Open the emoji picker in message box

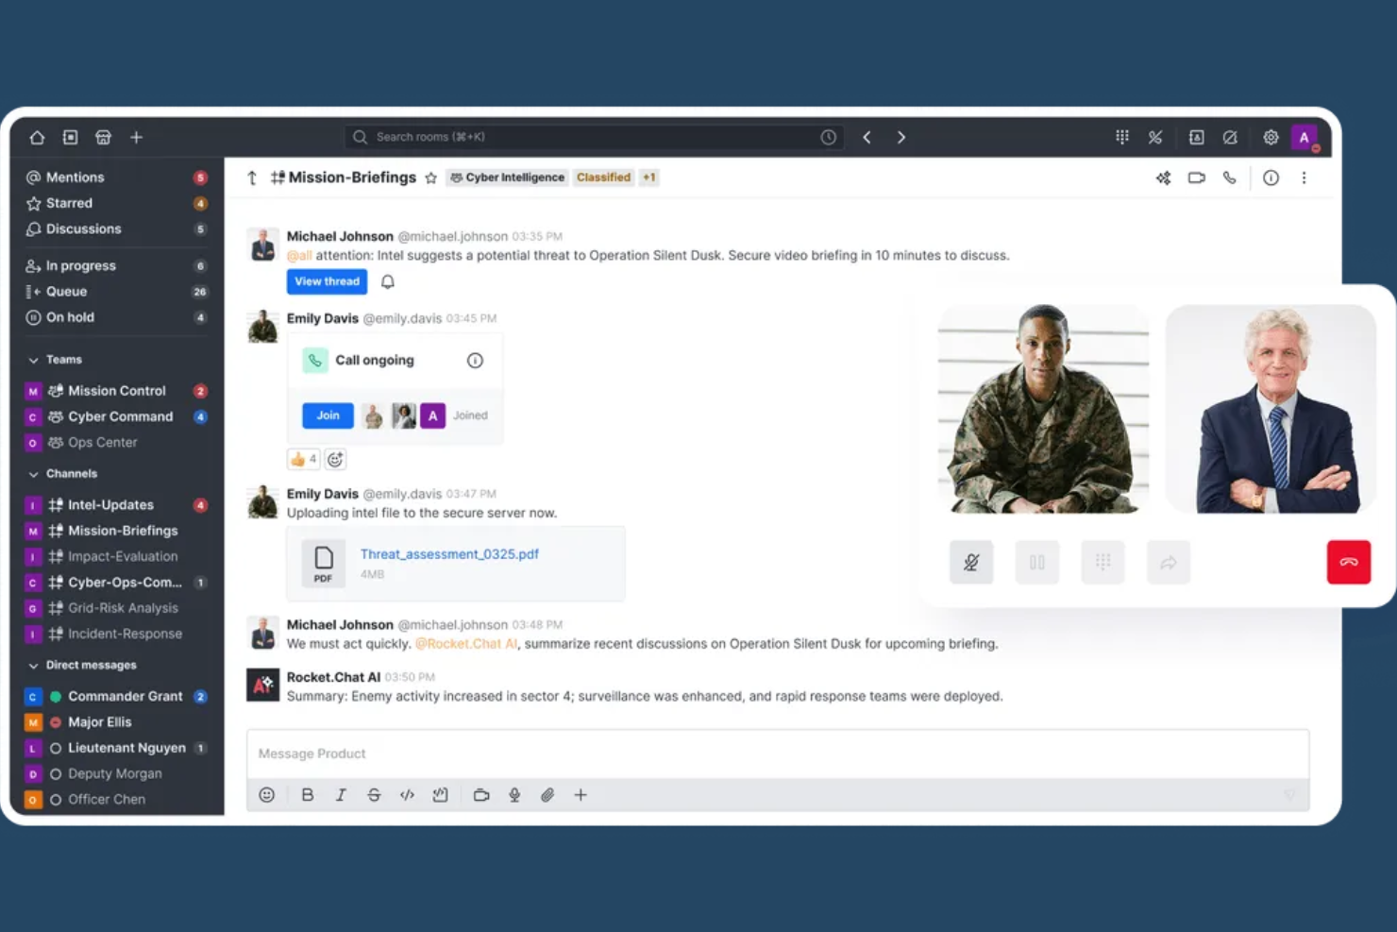(x=266, y=795)
